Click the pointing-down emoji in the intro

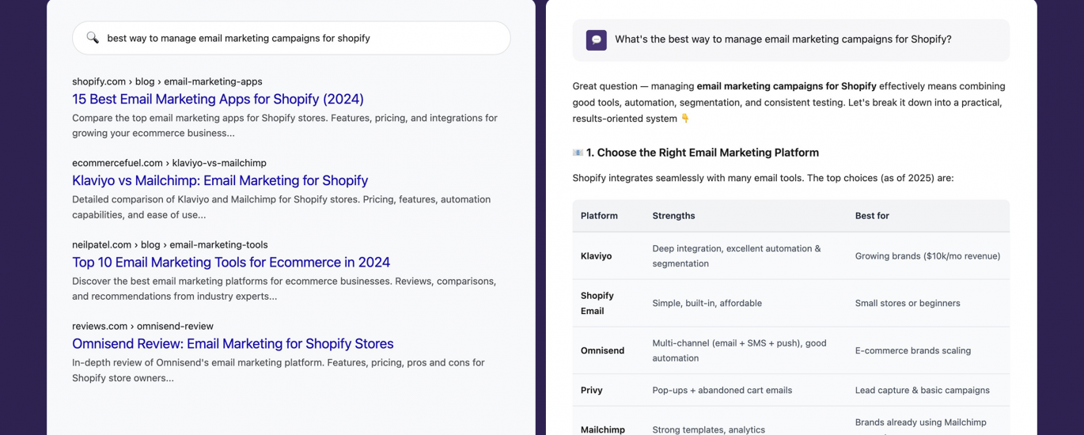685,119
